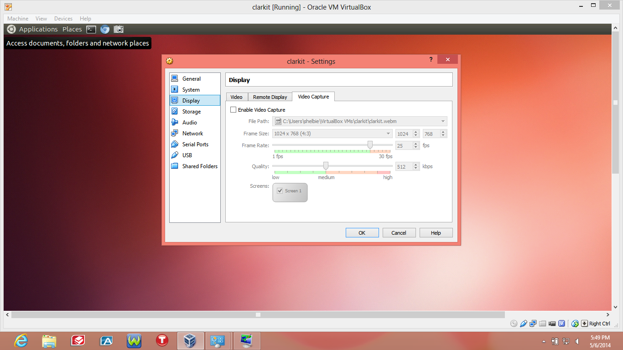Confirm settings with the OK button
Viewport: 623px width, 350px height.
(x=362, y=233)
